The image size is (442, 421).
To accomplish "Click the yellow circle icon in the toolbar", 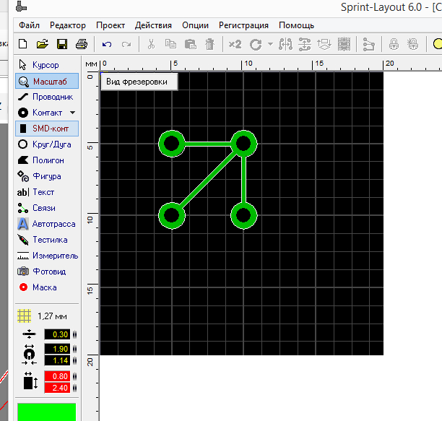I will click(x=438, y=44).
